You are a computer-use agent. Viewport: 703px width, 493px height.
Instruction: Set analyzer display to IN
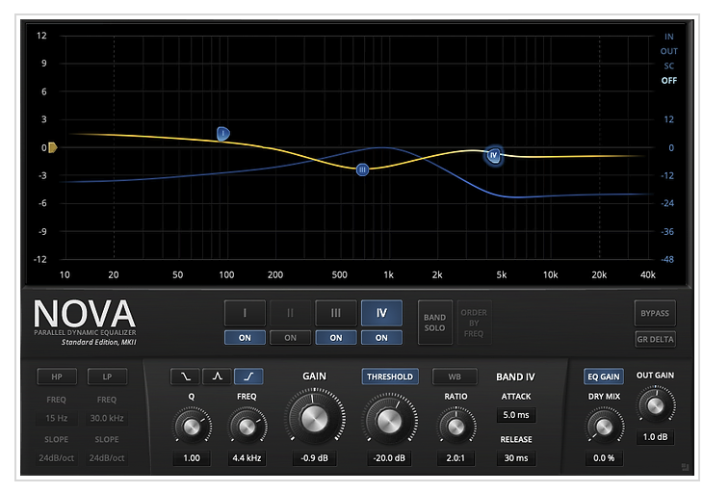tap(669, 37)
